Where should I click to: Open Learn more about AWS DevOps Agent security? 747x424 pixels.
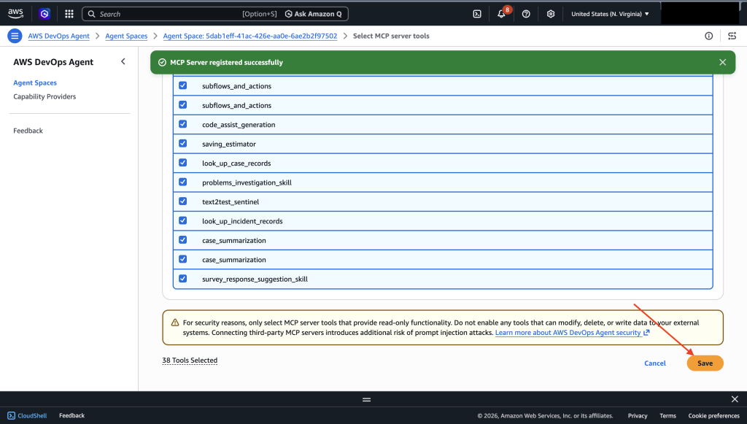572,333
